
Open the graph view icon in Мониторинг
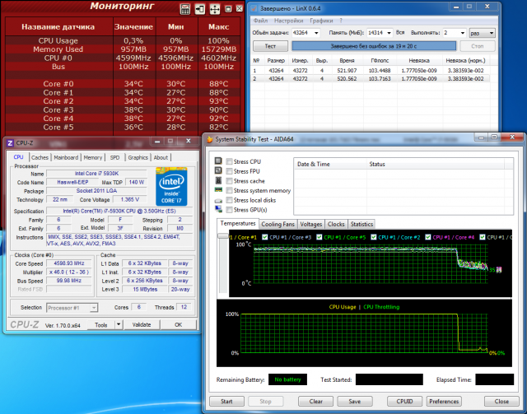185,9
